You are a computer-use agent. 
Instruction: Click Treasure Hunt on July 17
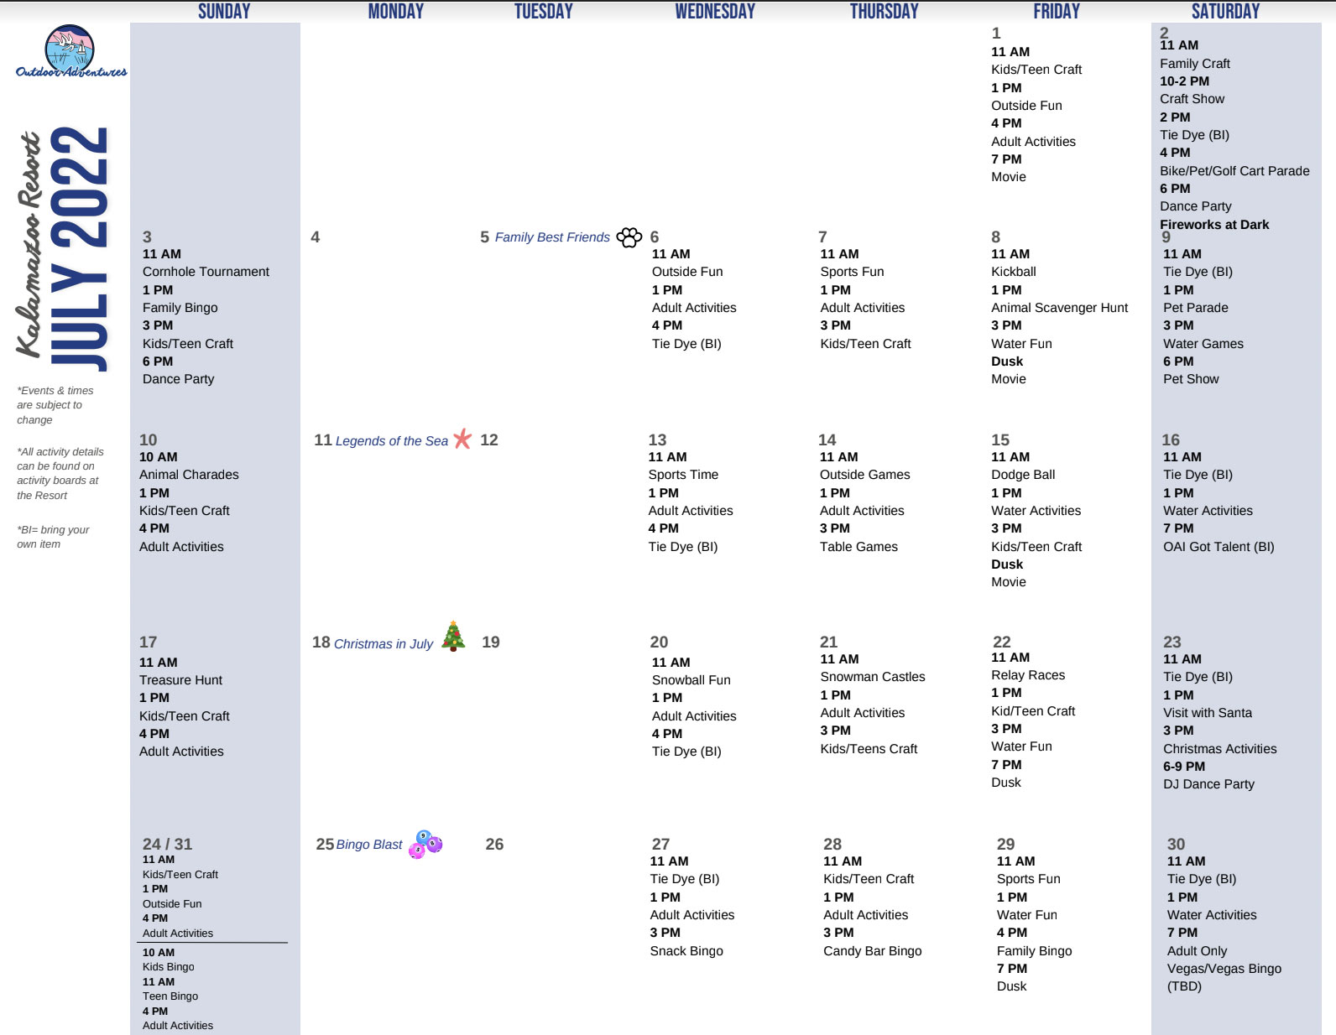[x=180, y=680]
